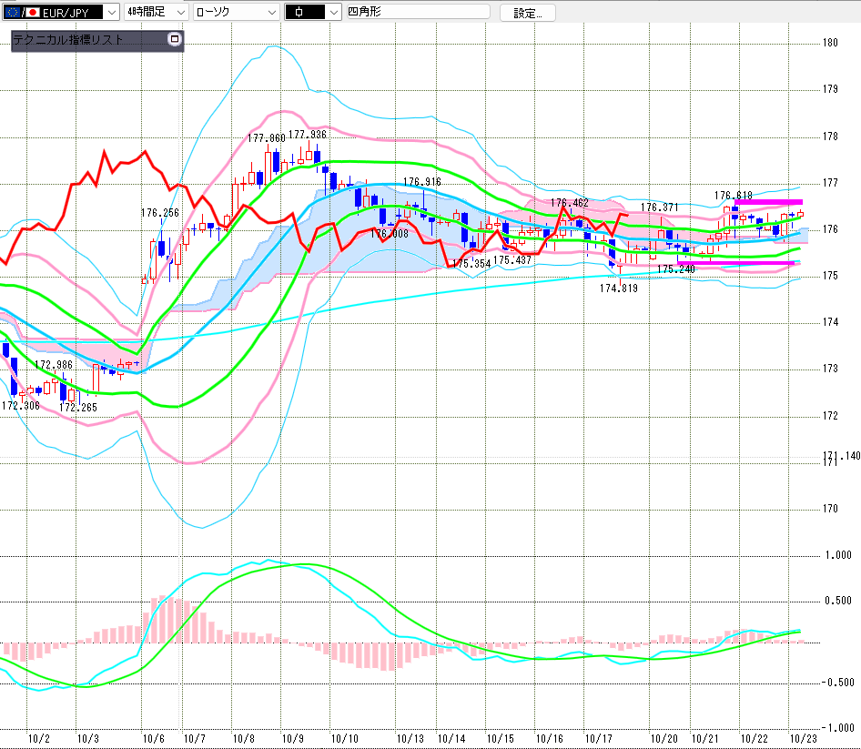Click the 10/6 date on time axis

(154, 738)
